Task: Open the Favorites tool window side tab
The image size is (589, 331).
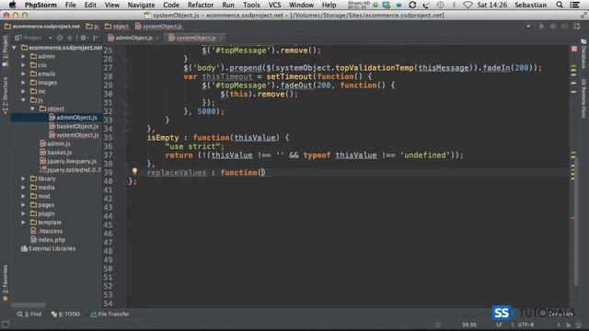Action: 5,283
